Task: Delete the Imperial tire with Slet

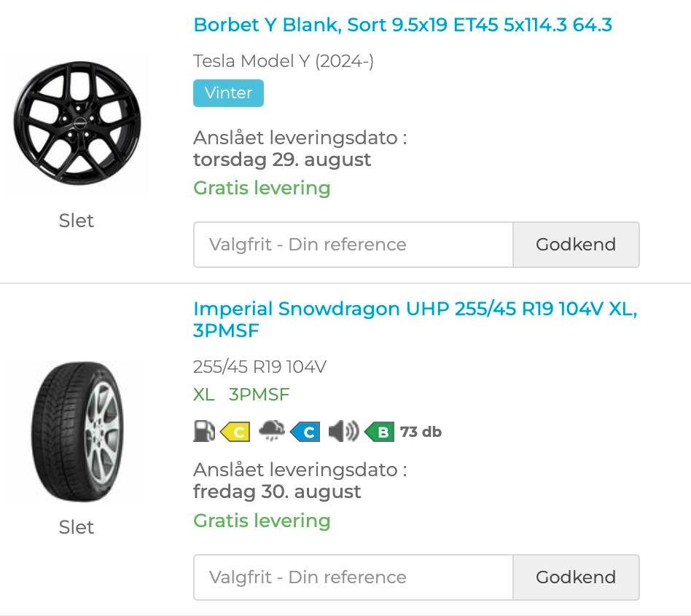Action: pos(77,527)
